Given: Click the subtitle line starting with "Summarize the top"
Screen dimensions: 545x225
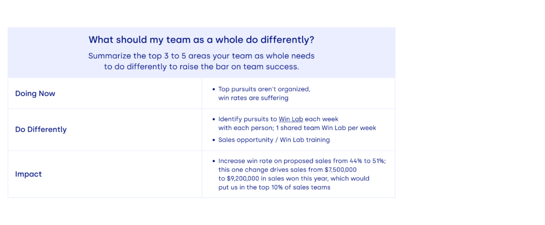Looking at the screenshot, I should click(201, 56).
